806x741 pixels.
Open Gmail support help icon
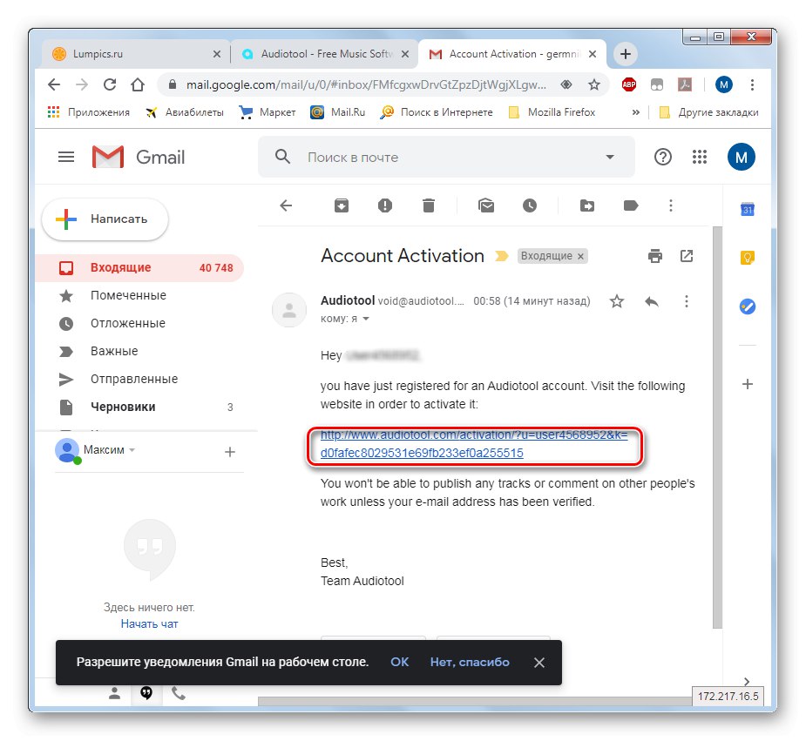click(662, 157)
